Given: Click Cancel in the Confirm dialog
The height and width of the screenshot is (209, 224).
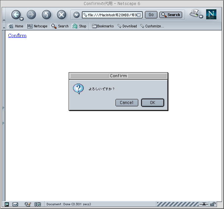Looking at the screenshot, I should (127, 103).
